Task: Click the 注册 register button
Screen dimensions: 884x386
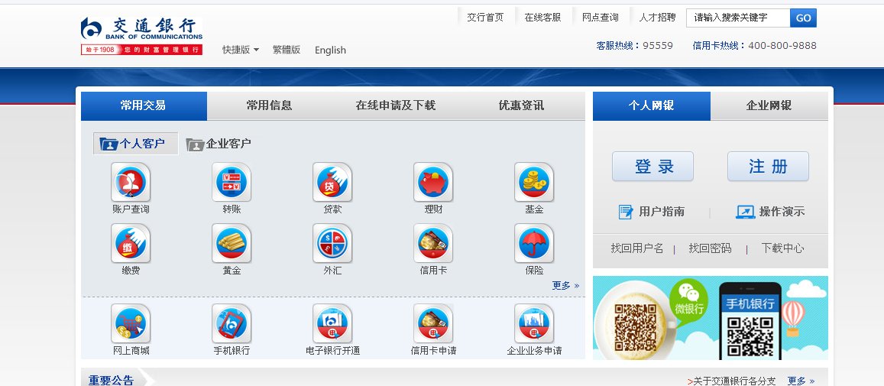Action: [x=768, y=167]
